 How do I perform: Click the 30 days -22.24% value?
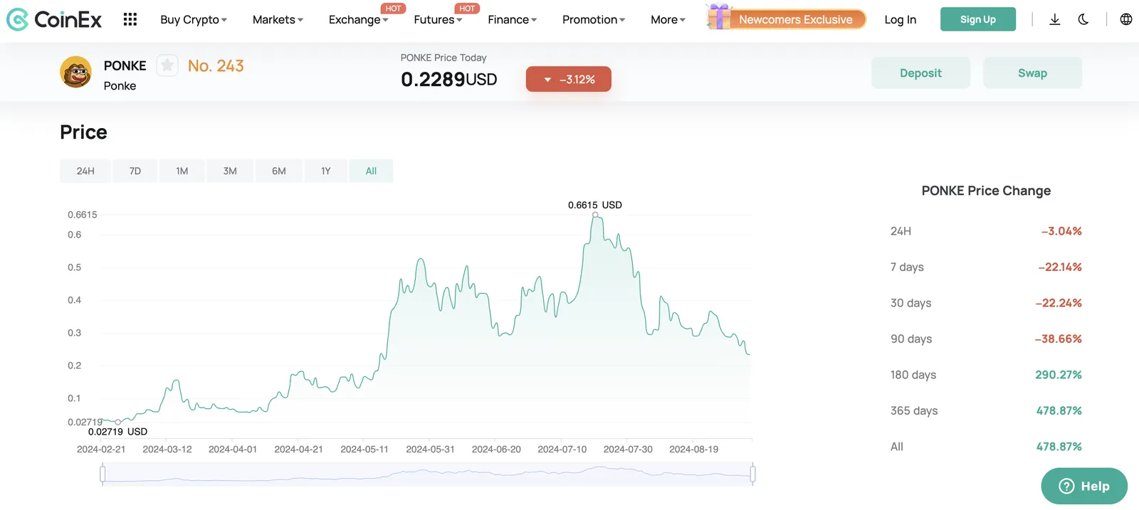(x=1059, y=303)
